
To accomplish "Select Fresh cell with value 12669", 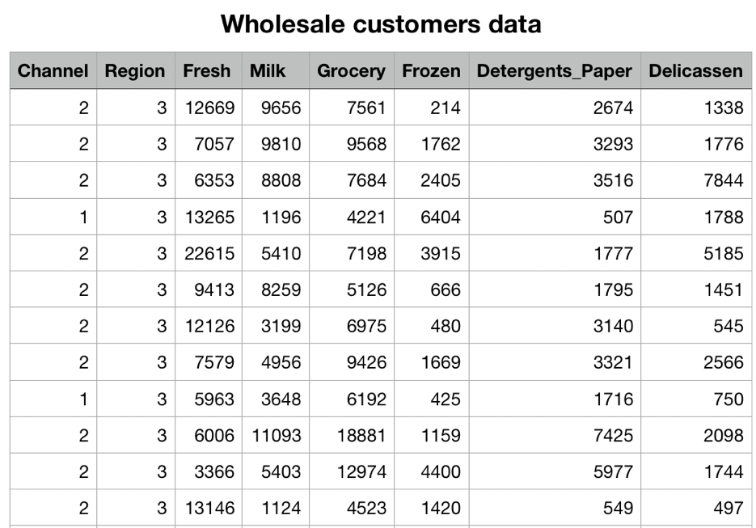I will [209, 107].
